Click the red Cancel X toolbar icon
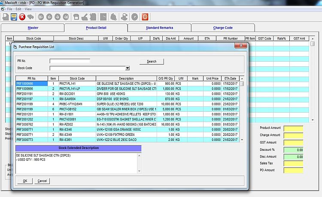The width and height of the screenshot is (322, 197). click(x=22, y=17)
